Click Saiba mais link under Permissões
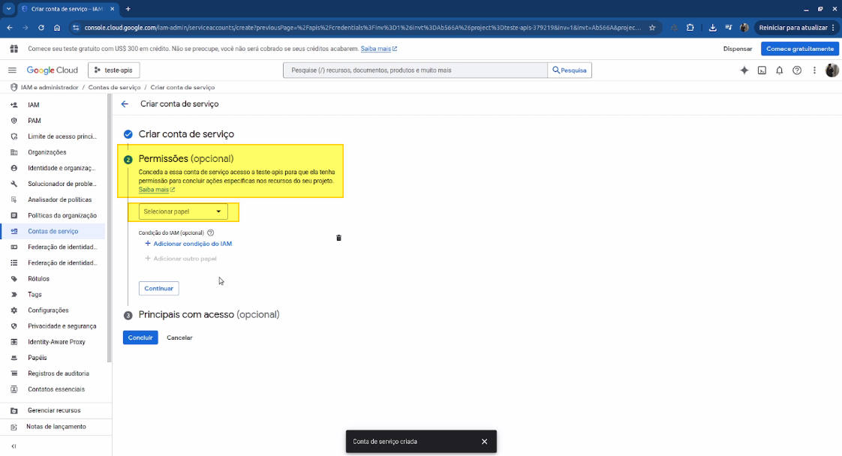This screenshot has height=456, width=842. tap(156, 190)
